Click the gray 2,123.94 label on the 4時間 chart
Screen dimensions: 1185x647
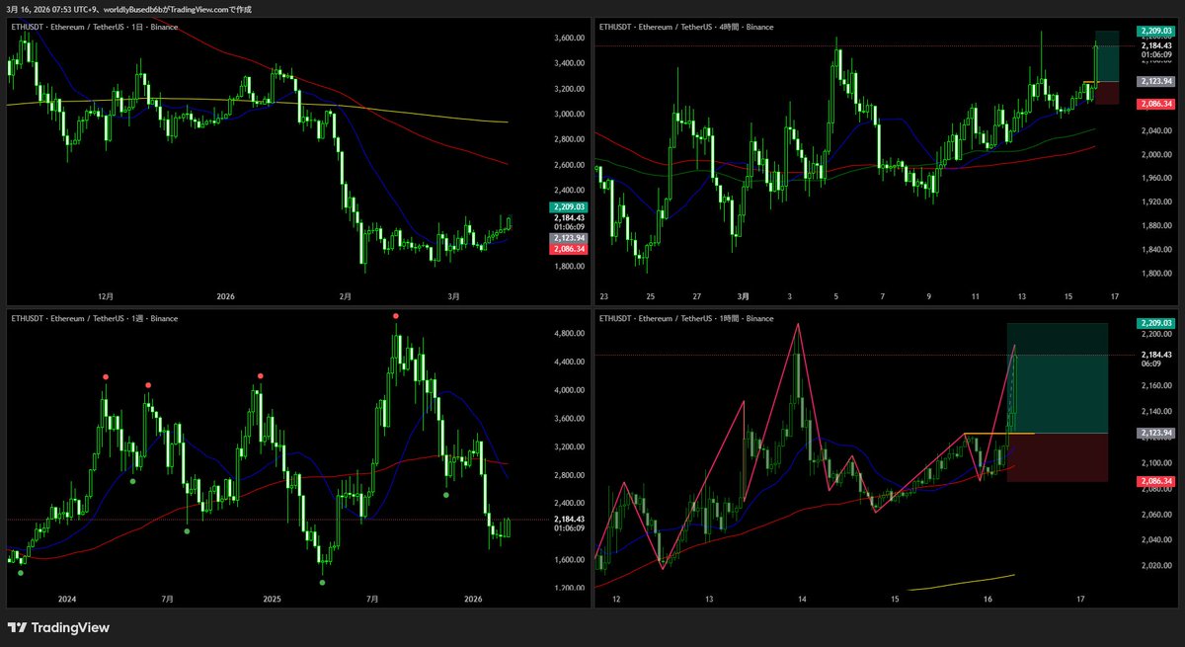point(1154,81)
